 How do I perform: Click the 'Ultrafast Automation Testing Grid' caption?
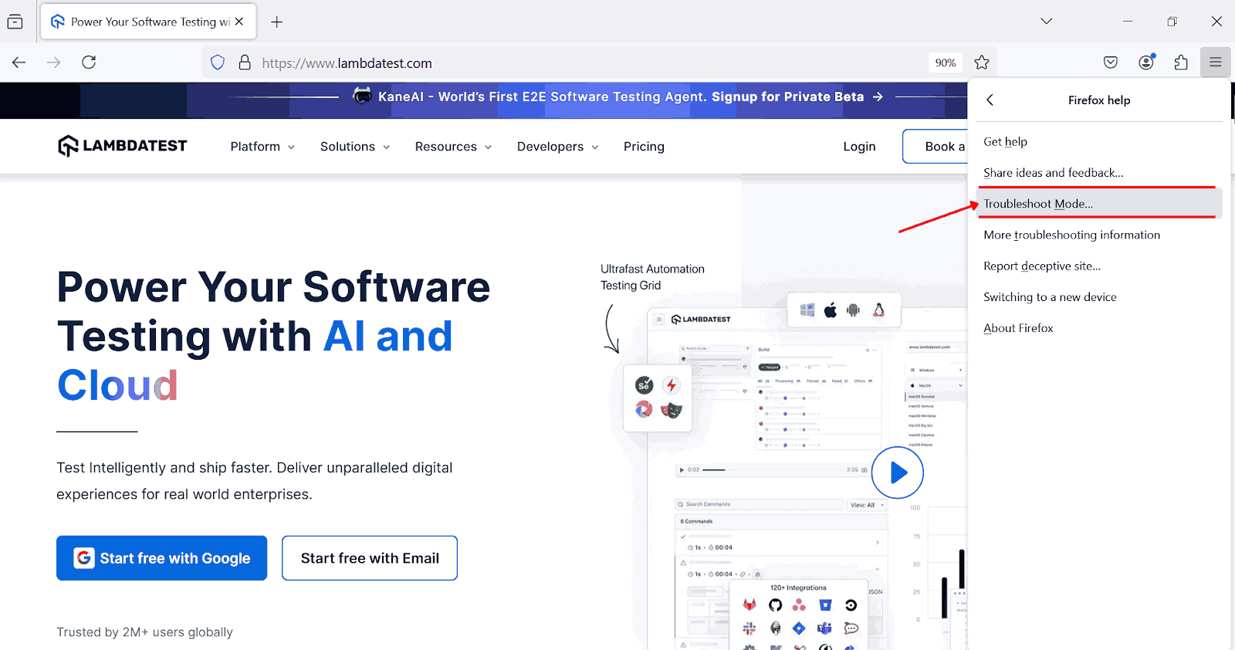(652, 277)
